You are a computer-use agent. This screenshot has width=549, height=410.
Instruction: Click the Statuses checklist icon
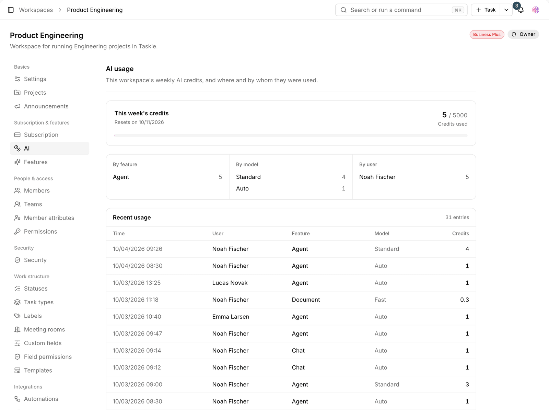coord(17,289)
